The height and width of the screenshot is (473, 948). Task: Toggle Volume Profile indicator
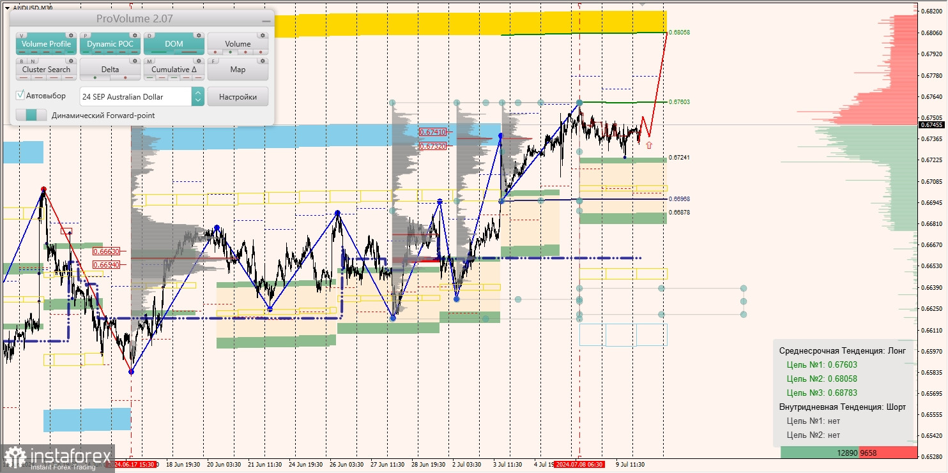[x=47, y=44]
